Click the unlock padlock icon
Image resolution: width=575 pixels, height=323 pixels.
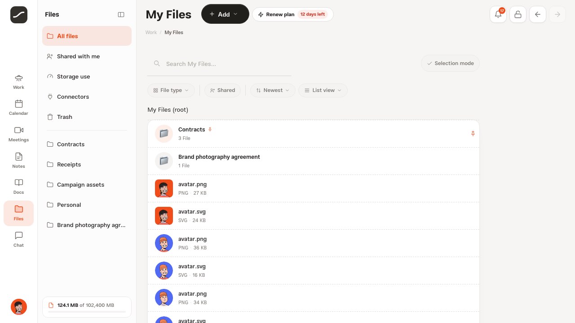pos(518,14)
